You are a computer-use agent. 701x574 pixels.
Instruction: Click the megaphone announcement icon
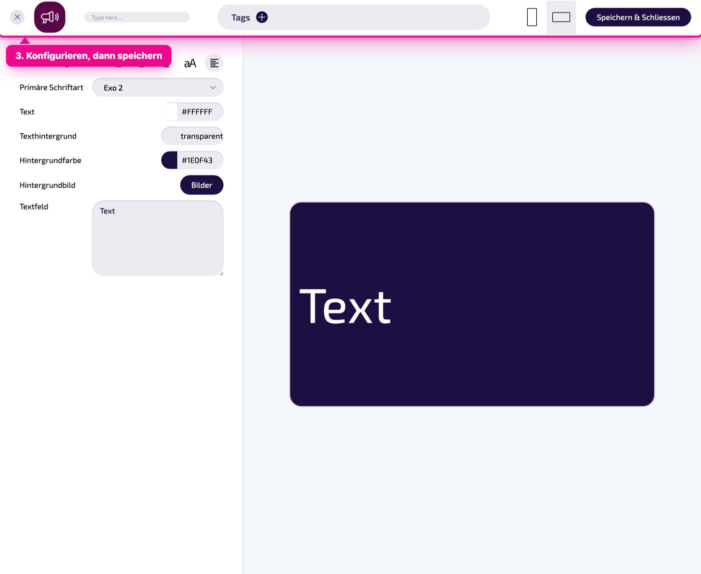point(50,17)
